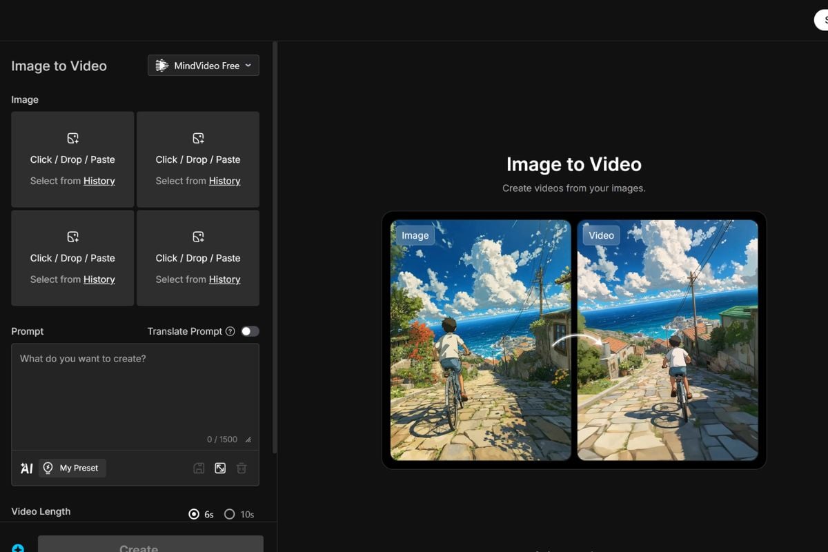Open the My Preset button

pos(72,468)
